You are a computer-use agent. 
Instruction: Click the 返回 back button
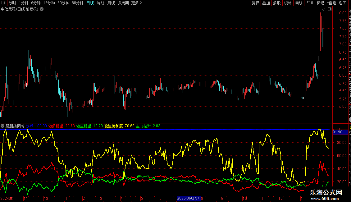point(343,3)
